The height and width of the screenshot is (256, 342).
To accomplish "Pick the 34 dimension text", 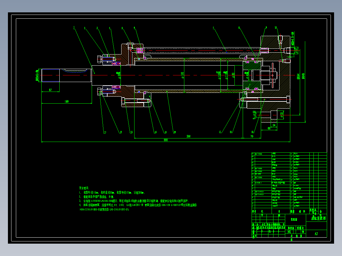I will [274, 125].
